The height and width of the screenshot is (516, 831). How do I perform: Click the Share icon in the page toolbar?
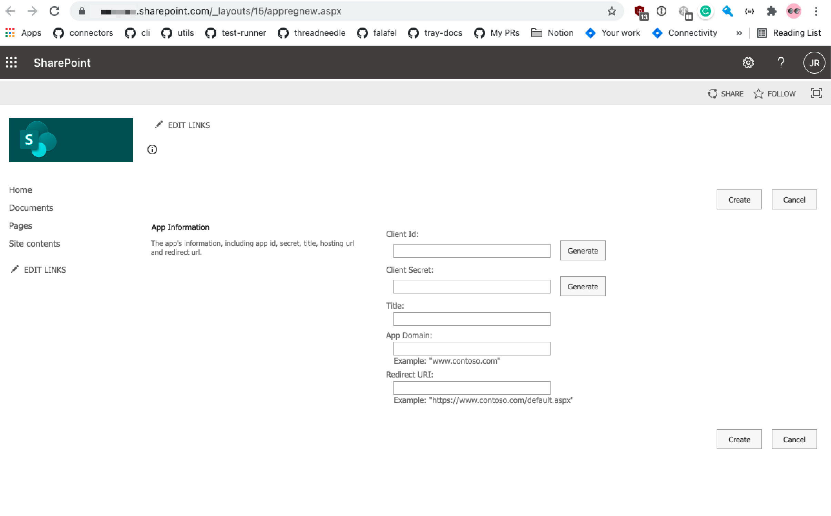[x=725, y=93]
